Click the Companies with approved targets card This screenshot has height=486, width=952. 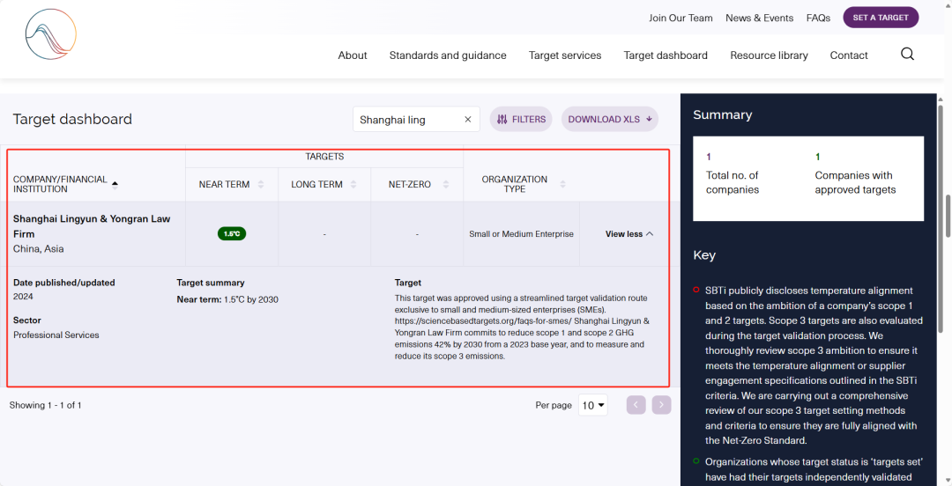click(853, 174)
